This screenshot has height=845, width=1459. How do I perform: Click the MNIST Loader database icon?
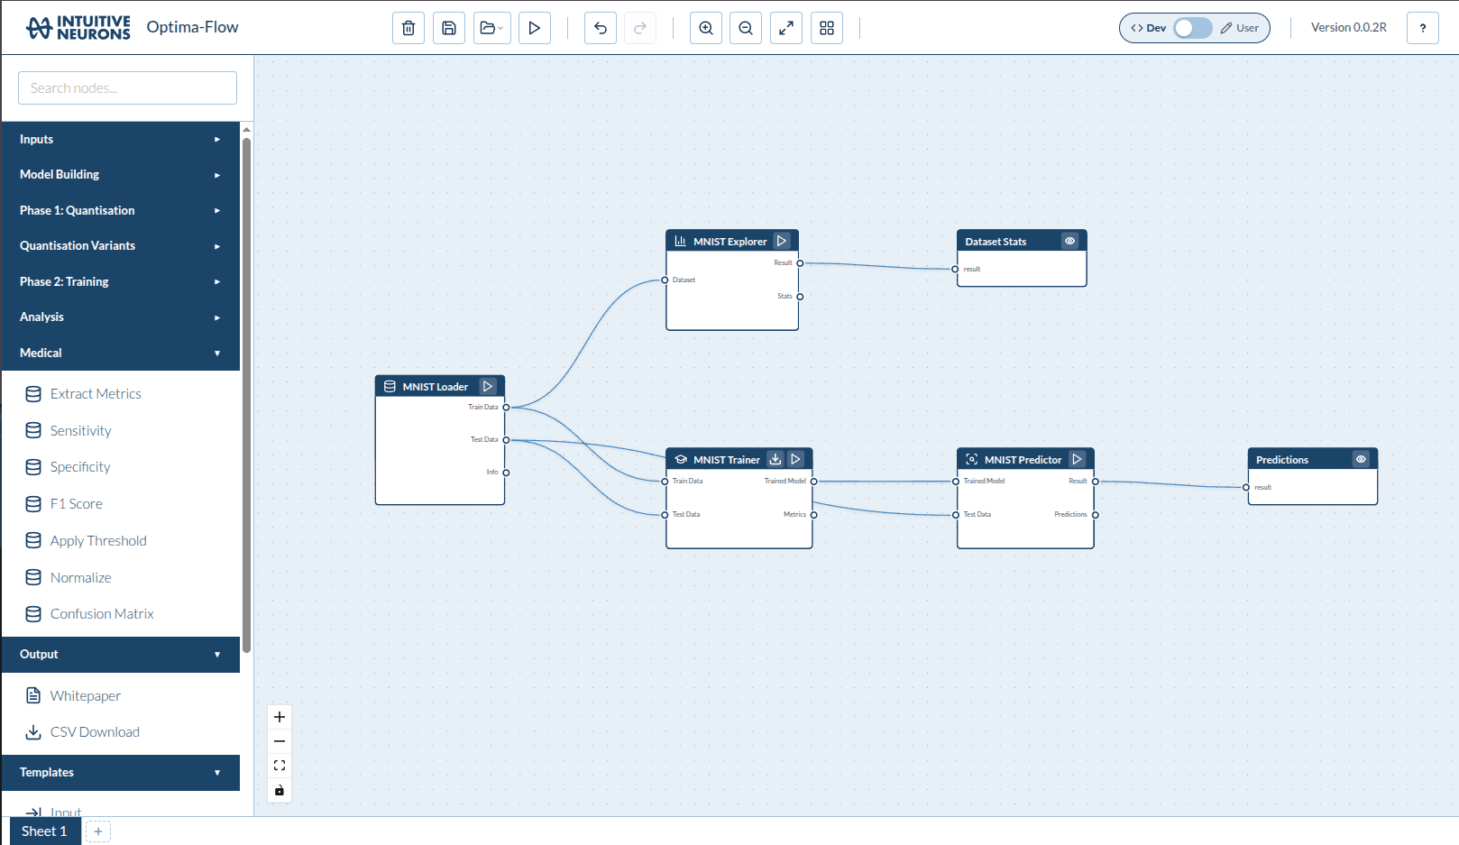pos(390,386)
